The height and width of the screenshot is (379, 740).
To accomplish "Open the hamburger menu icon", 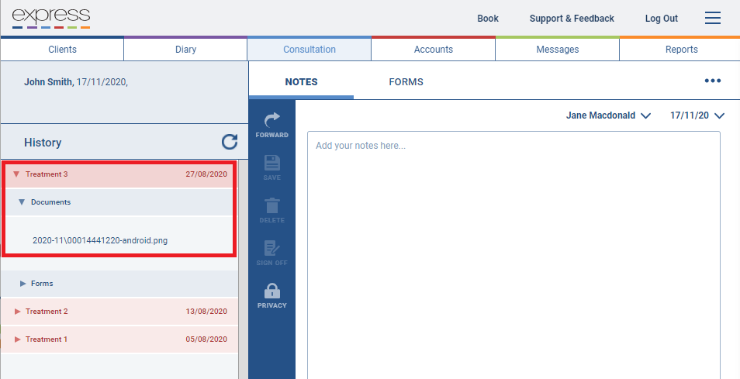I will coord(713,18).
